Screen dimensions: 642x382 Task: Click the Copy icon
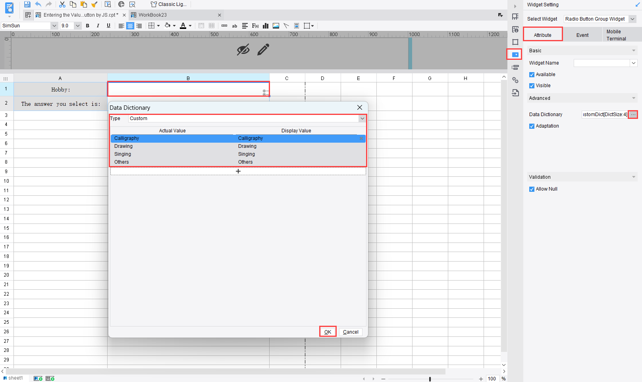(x=73, y=4)
